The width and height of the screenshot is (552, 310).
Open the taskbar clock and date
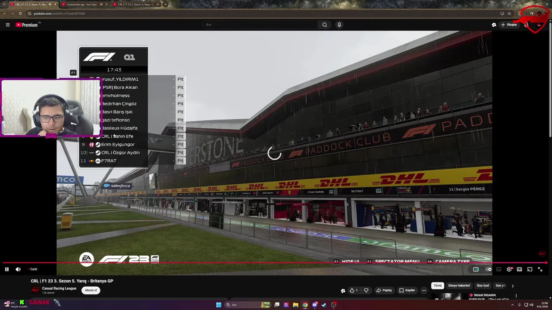coord(542,305)
